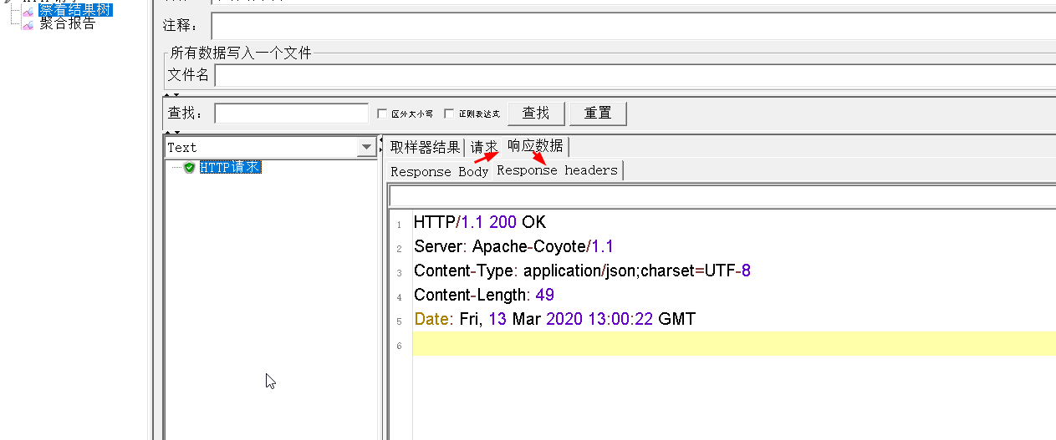Click the 查找 search button
The width and height of the screenshot is (1056, 440).
536,113
